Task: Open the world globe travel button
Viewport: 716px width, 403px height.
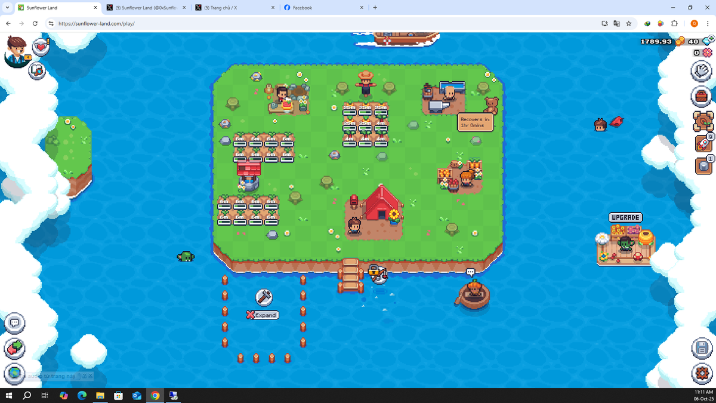Action: click(x=15, y=374)
